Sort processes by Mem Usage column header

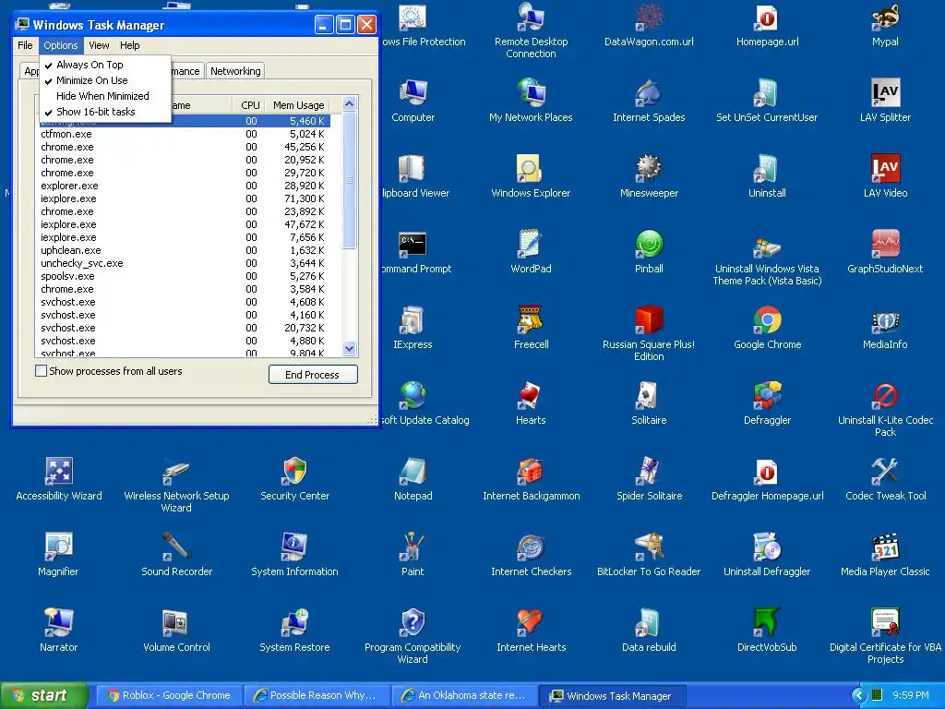coord(299,105)
